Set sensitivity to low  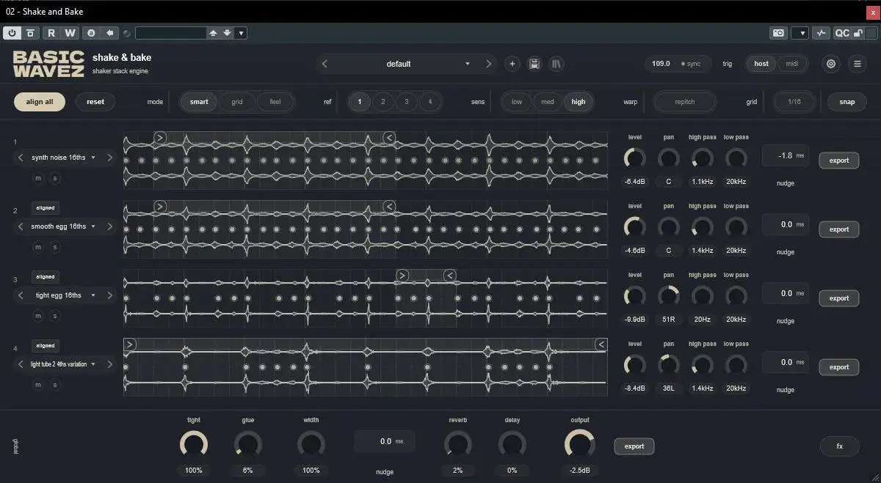click(x=517, y=102)
